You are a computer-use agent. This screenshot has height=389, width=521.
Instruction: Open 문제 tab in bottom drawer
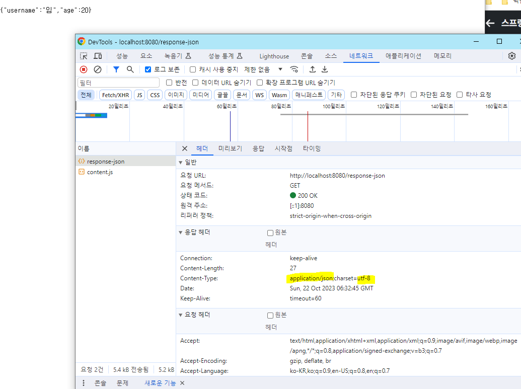pyautogui.click(x=122, y=383)
